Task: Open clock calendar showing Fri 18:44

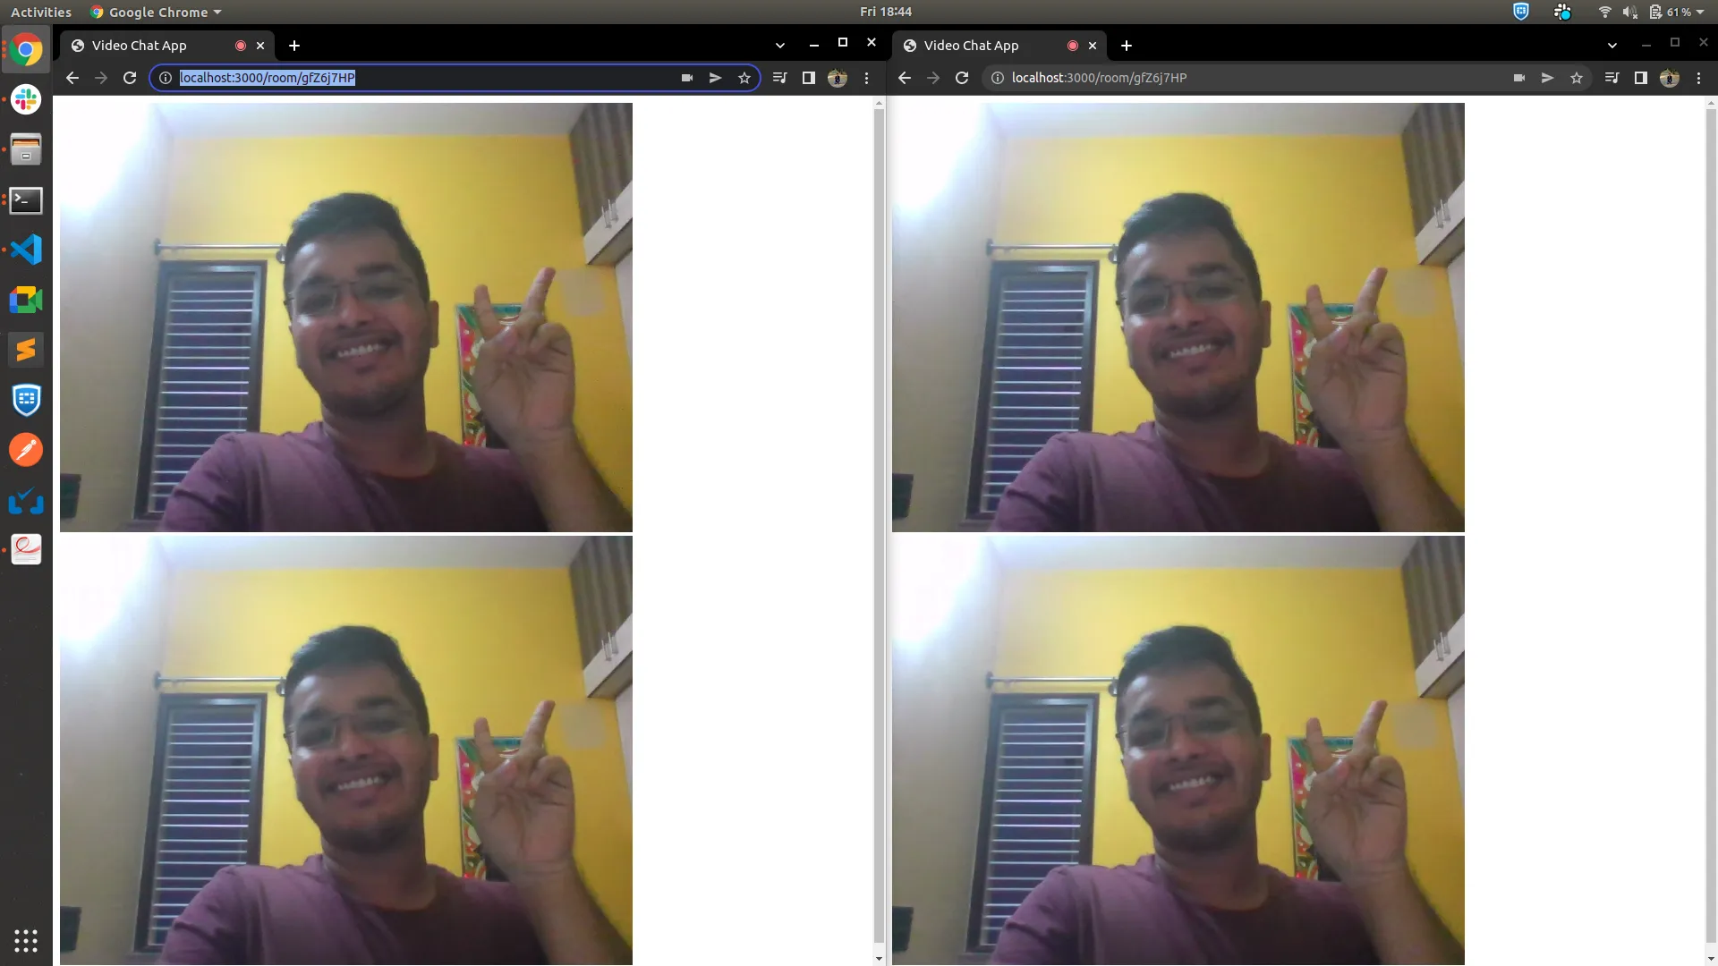Action: (x=885, y=12)
